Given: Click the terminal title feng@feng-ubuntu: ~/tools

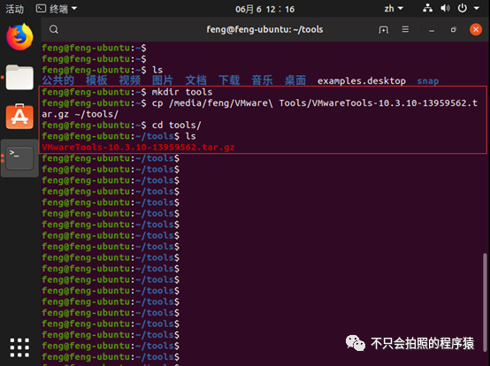Looking at the screenshot, I should point(264,29).
